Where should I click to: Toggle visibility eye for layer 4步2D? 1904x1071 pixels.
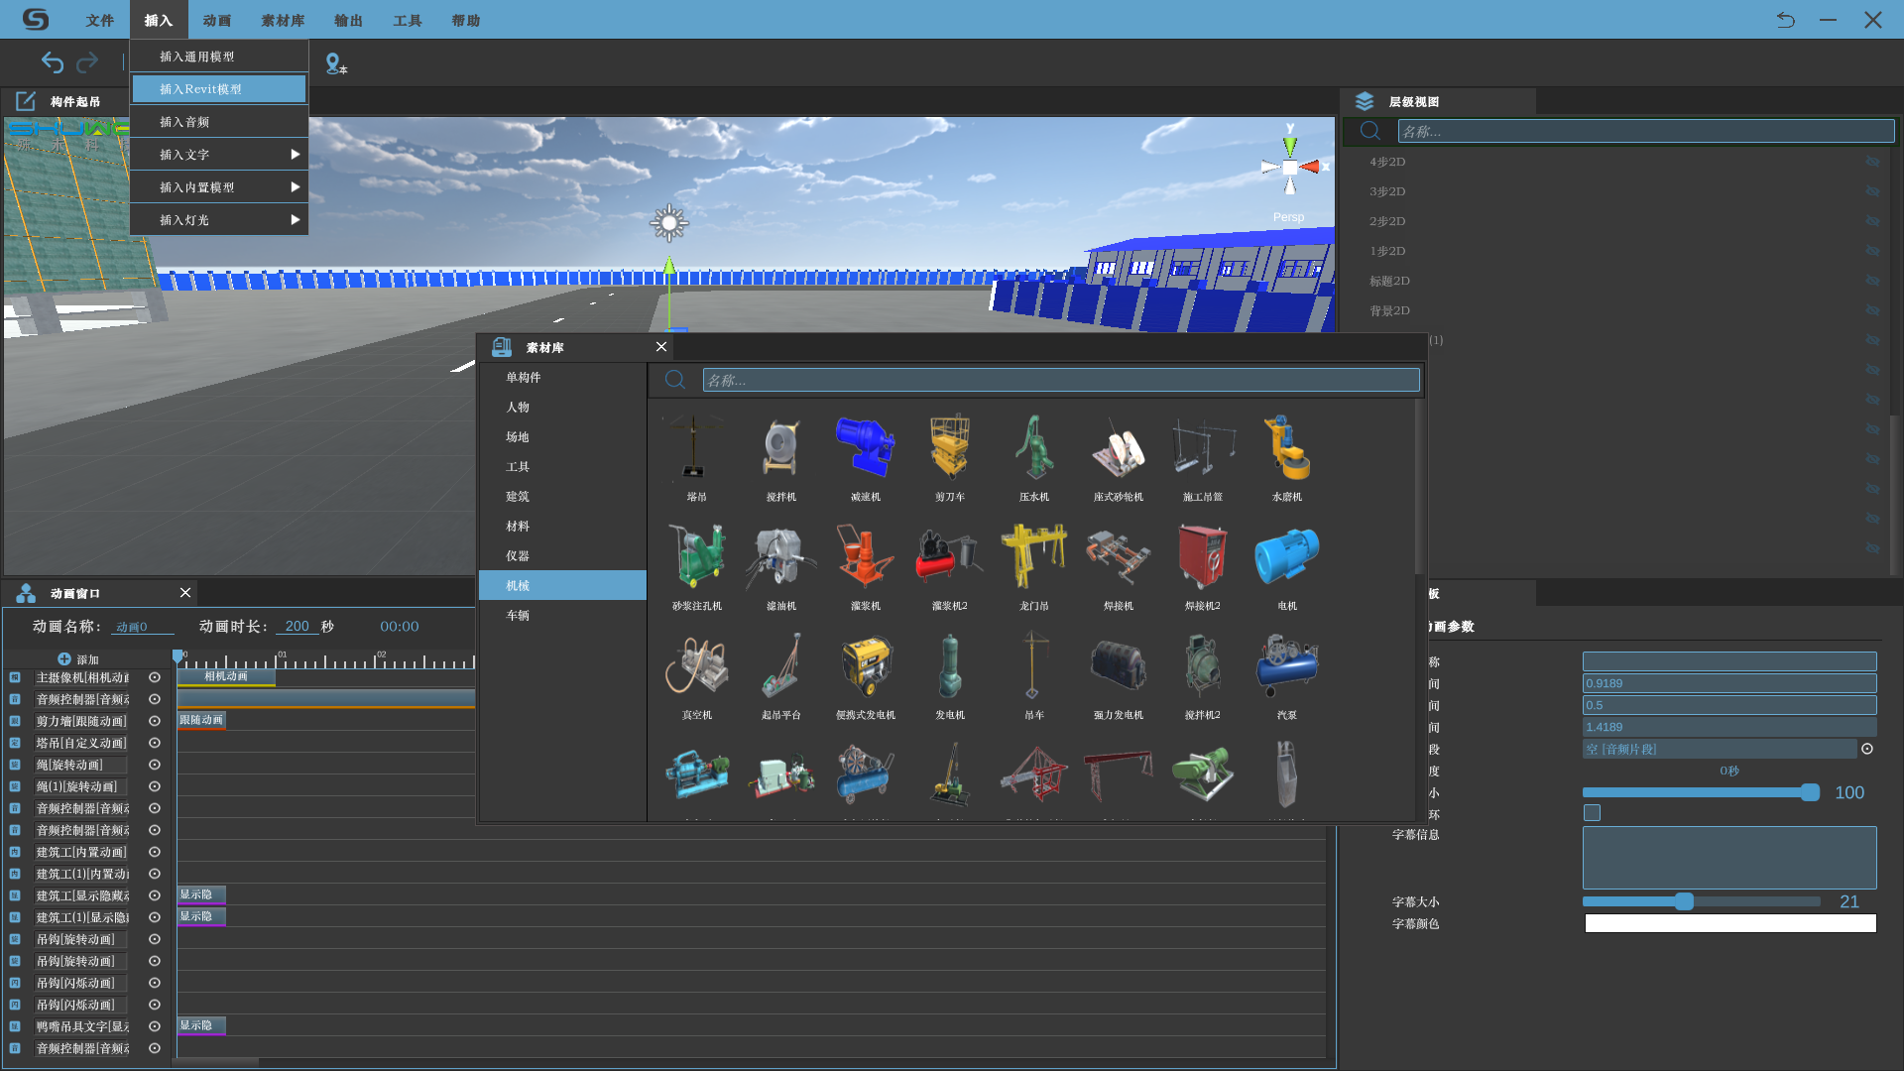[x=1872, y=162]
